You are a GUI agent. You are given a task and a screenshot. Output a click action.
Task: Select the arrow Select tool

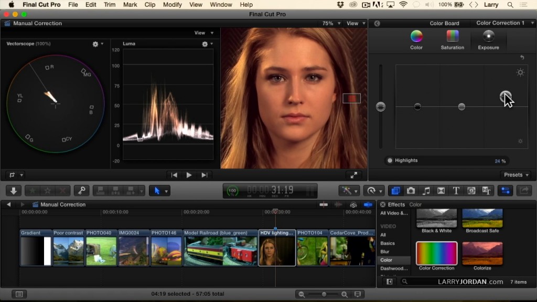point(157,191)
